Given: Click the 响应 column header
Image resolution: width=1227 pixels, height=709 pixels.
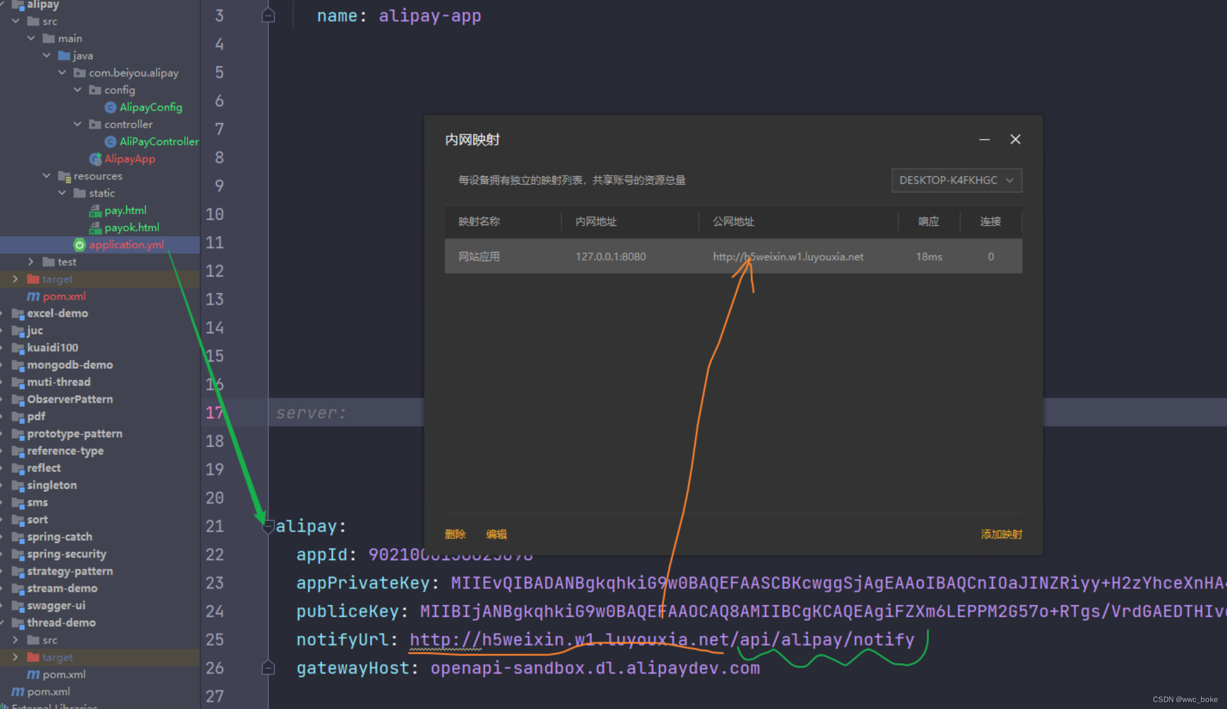Looking at the screenshot, I should click(928, 222).
